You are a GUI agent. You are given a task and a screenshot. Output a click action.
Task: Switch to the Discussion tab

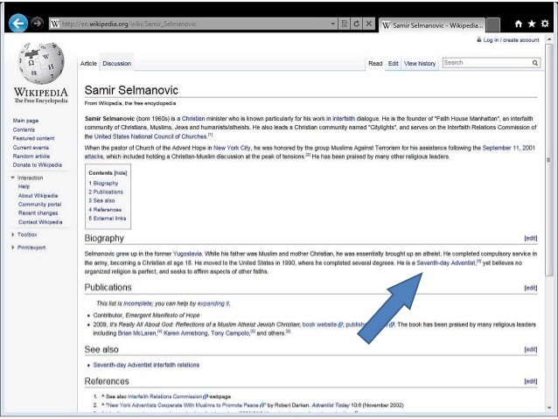[116, 63]
